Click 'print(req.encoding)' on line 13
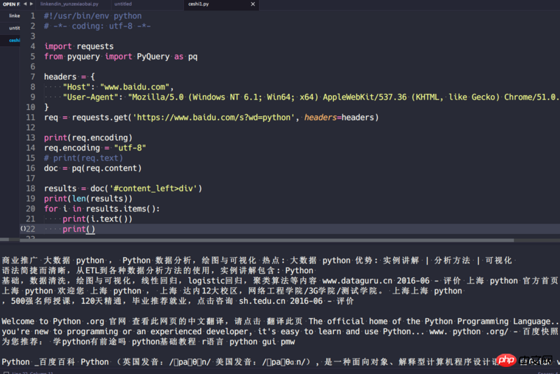This screenshot has width=560, height=374. (88, 138)
